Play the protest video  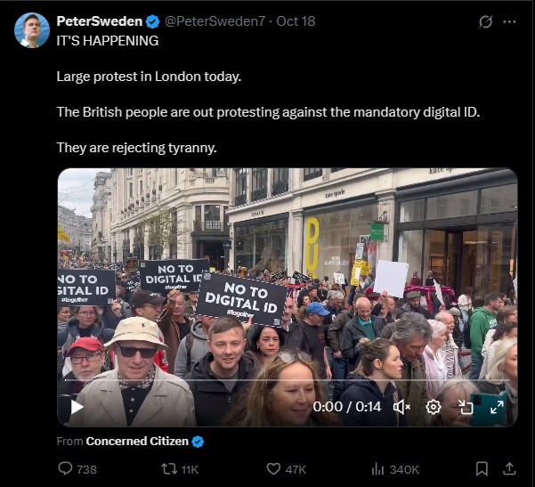coord(77,407)
